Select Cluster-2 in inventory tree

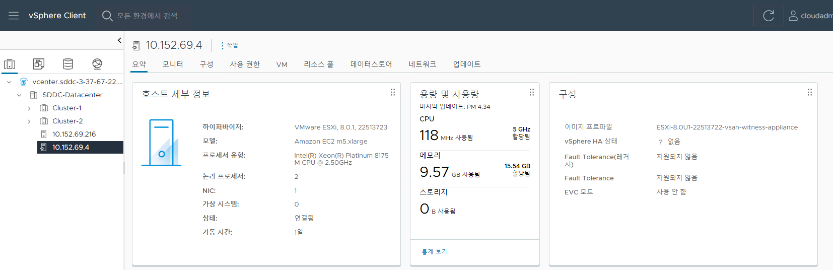tap(67, 121)
